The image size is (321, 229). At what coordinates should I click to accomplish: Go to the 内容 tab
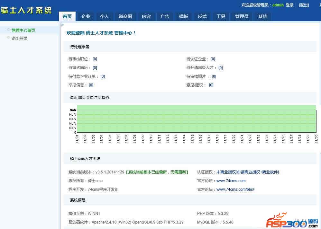pos(146,16)
